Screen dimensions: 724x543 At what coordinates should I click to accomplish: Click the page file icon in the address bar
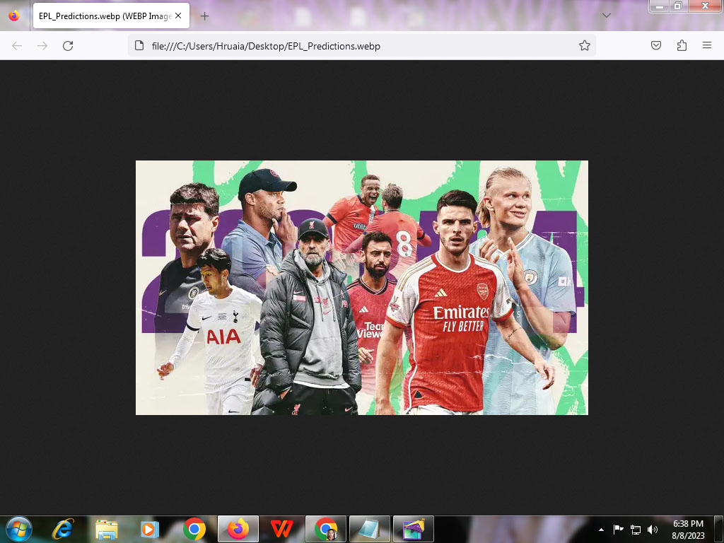(139, 46)
